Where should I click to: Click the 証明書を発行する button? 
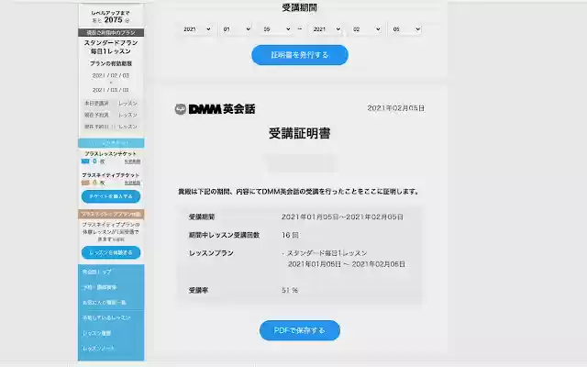point(300,55)
